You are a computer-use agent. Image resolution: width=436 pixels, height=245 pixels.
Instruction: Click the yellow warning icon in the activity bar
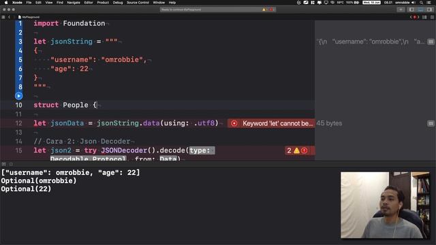tap(264, 10)
